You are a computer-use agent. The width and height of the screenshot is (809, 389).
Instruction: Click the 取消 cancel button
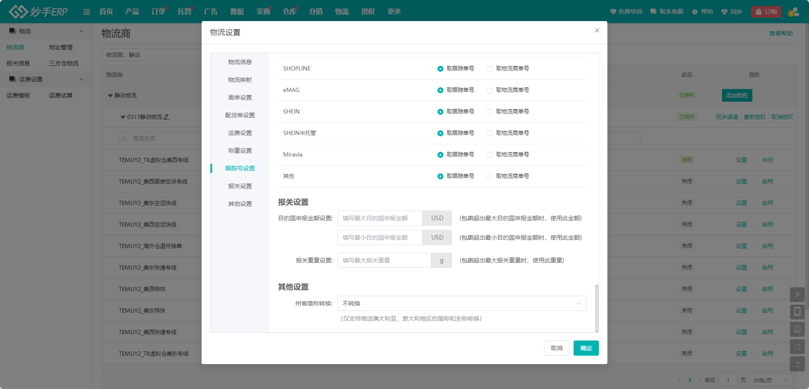[556, 348]
